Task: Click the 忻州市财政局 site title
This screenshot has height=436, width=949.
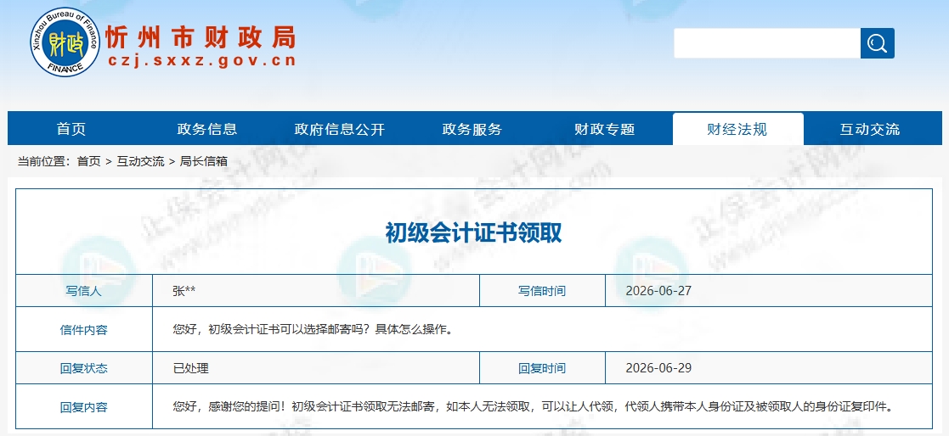Action: point(201,37)
